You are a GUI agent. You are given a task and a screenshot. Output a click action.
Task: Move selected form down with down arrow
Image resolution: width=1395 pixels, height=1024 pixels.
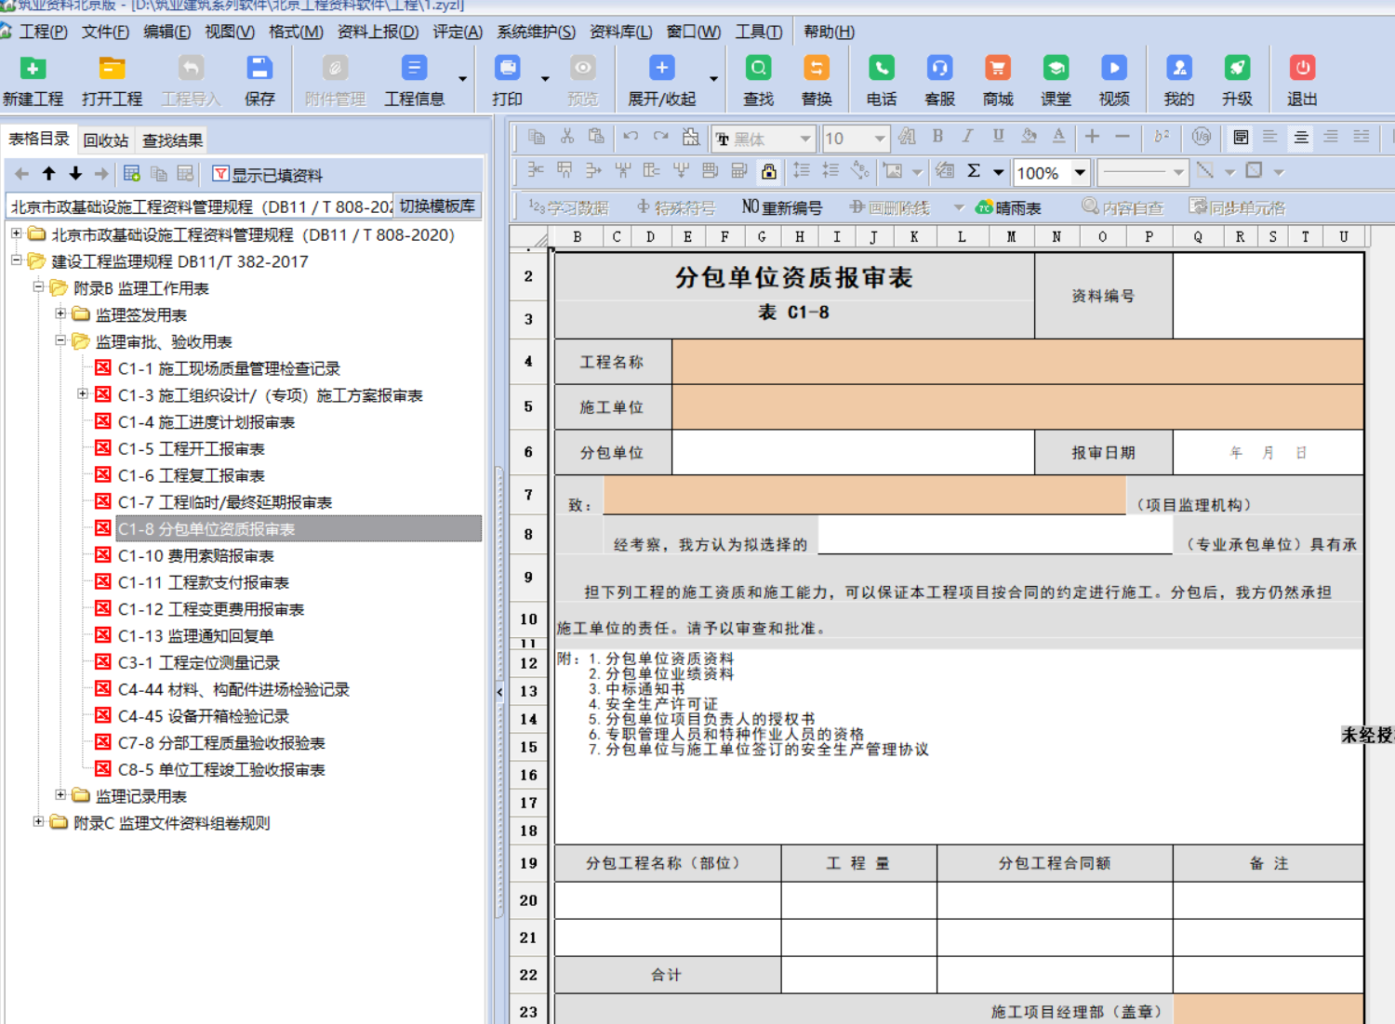coord(75,174)
